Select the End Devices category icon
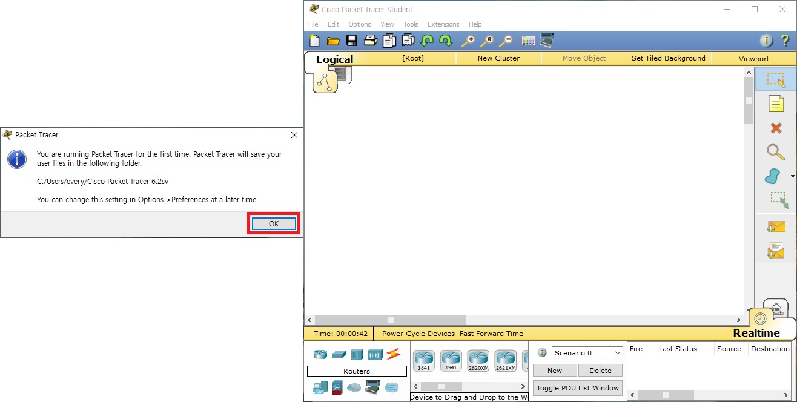797x402 pixels. click(320, 387)
